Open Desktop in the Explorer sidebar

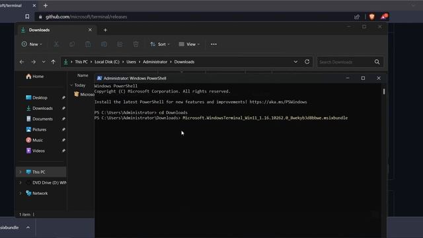[x=40, y=98]
